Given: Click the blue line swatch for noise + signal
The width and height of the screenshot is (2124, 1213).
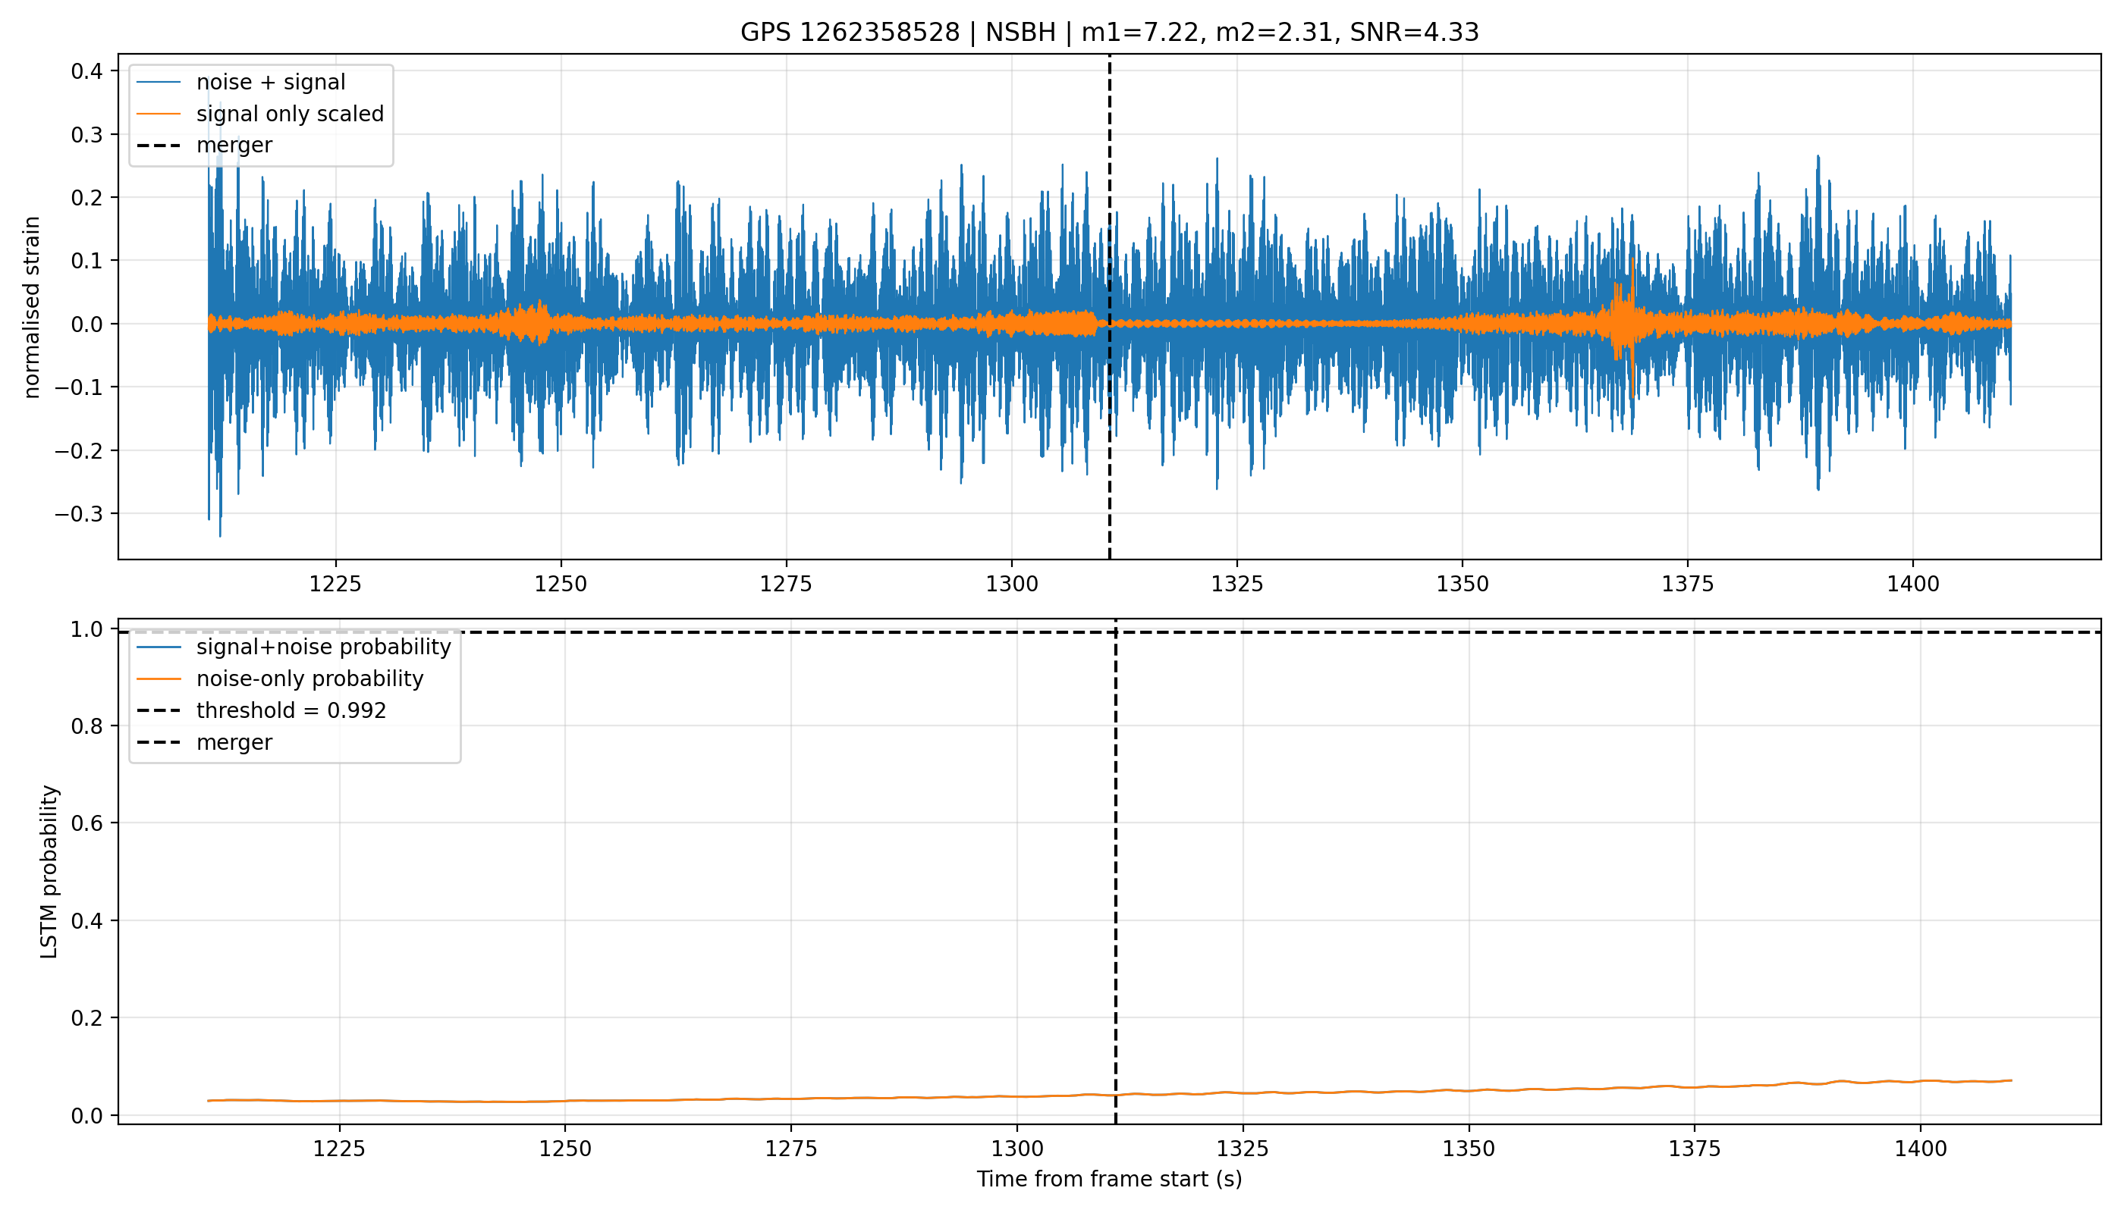Looking at the screenshot, I should click(159, 83).
